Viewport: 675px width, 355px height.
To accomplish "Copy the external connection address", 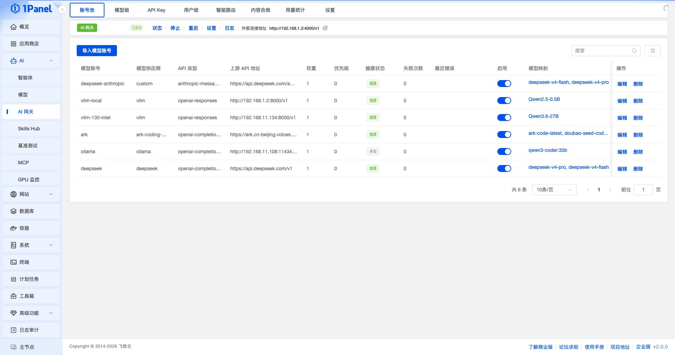I will (x=325, y=28).
